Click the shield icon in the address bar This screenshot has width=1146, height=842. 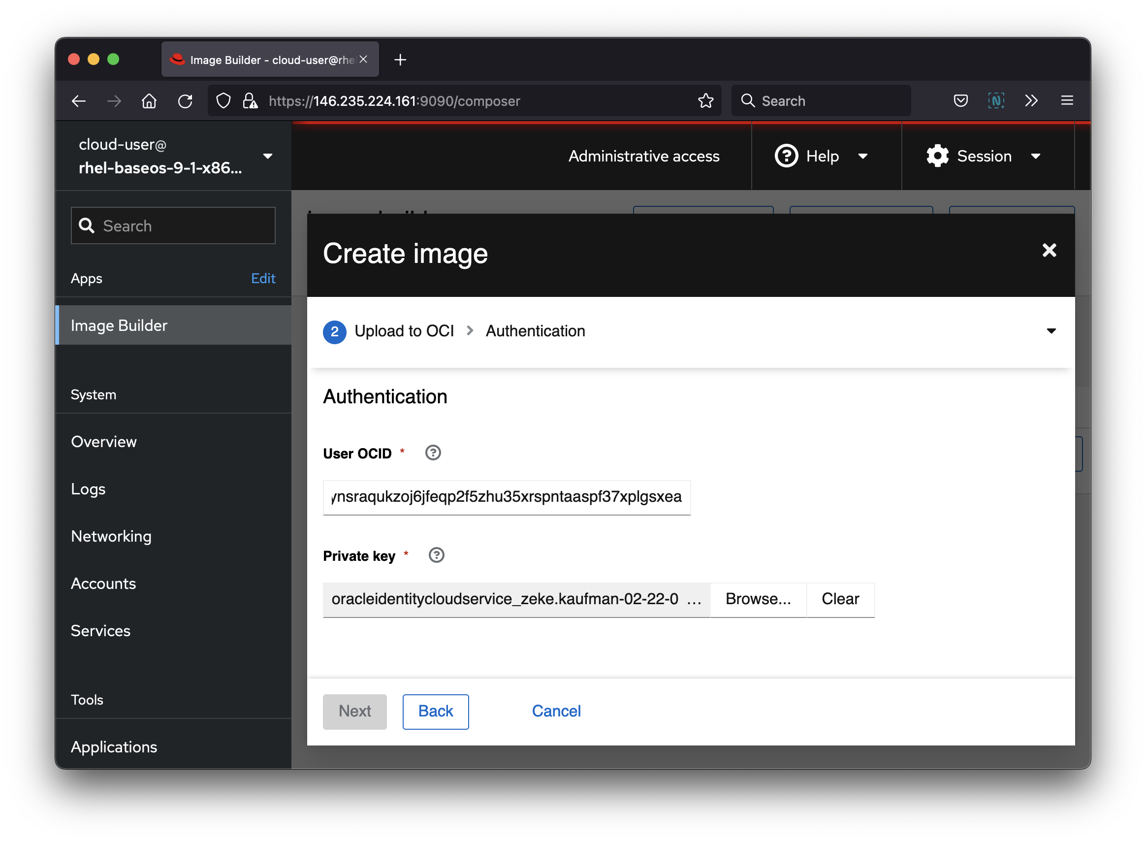[223, 100]
